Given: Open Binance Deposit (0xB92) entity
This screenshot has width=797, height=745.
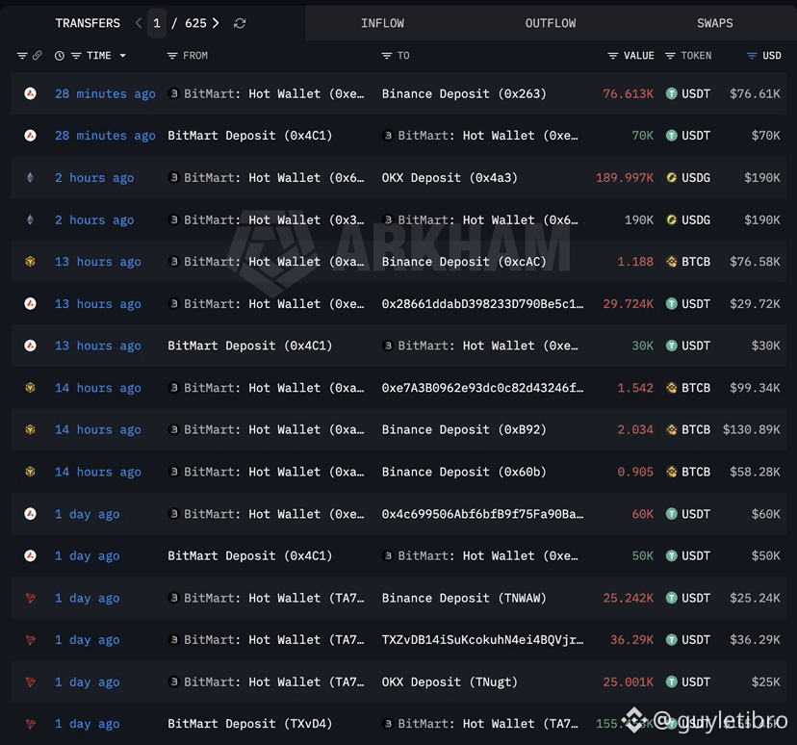Looking at the screenshot, I should point(464,430).
